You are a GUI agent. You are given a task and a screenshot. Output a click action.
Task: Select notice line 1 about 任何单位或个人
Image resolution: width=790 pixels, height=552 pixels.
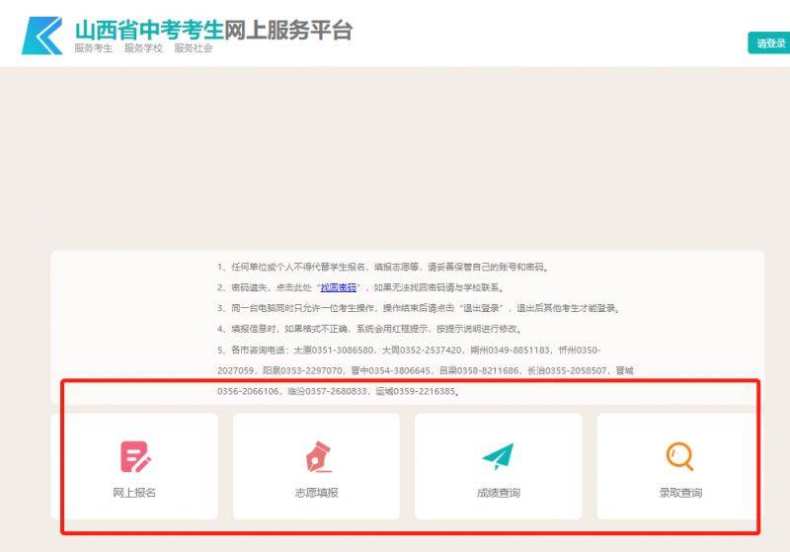click(x=383, y=267)
